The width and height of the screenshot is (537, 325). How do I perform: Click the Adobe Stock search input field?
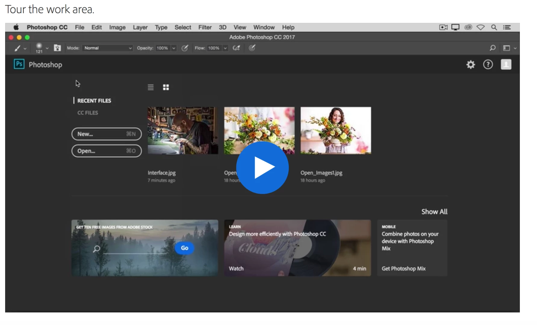135,249
